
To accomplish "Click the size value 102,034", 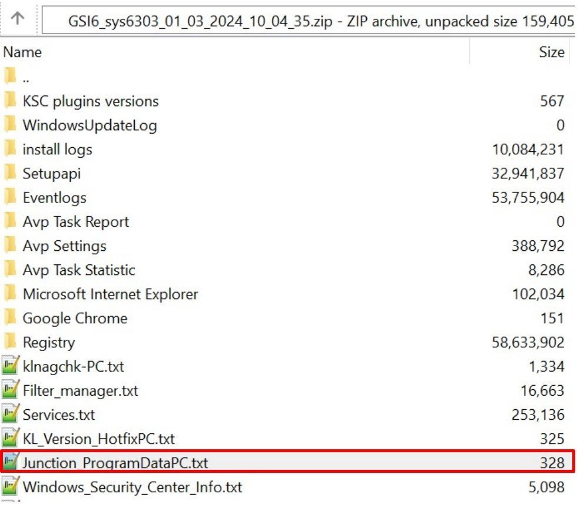I will pos(538,294).
